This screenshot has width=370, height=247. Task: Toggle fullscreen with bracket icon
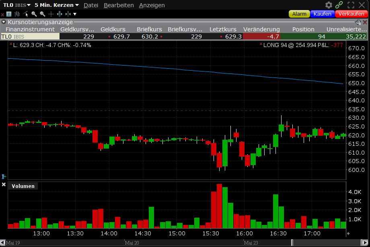[351, 5]
